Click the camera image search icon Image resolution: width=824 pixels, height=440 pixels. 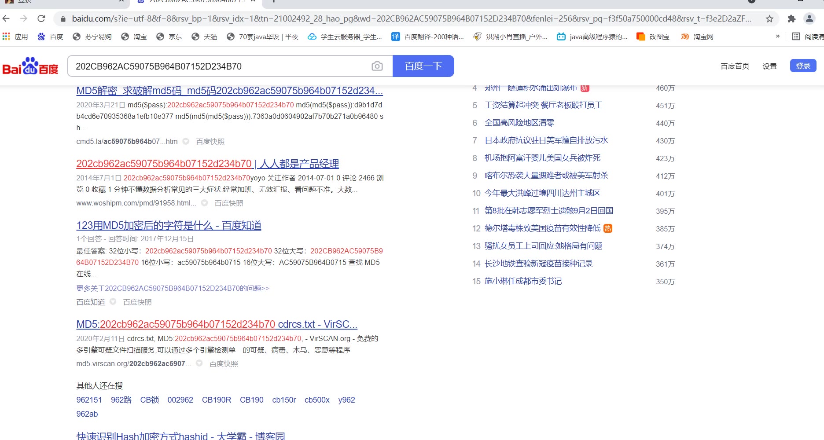[x=377, y=66]
